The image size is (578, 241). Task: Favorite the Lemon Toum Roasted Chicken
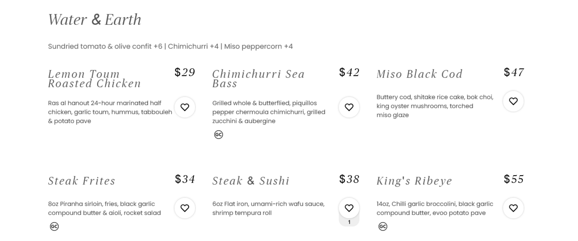click(185, 107)
